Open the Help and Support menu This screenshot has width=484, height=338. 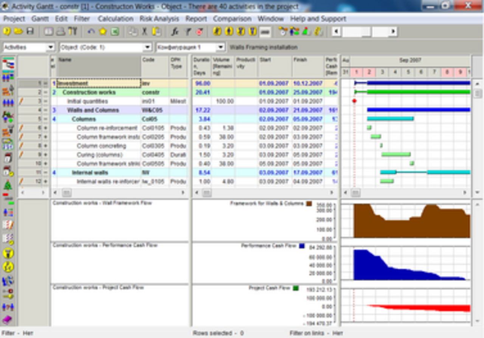318,18
